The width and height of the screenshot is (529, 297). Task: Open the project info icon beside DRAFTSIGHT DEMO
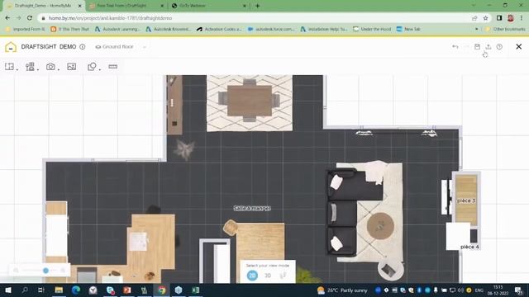pos(83,47)
